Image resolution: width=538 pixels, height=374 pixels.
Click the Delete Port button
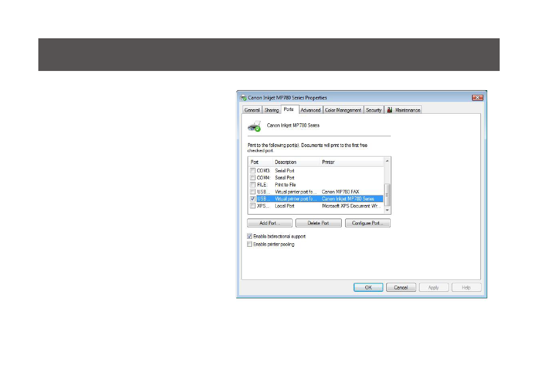[319, 223]
